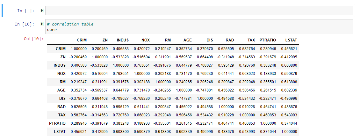The image size is (360, 139).
Task: Click the 'Out[10]:' output prompt
Action: click(33, 39)
